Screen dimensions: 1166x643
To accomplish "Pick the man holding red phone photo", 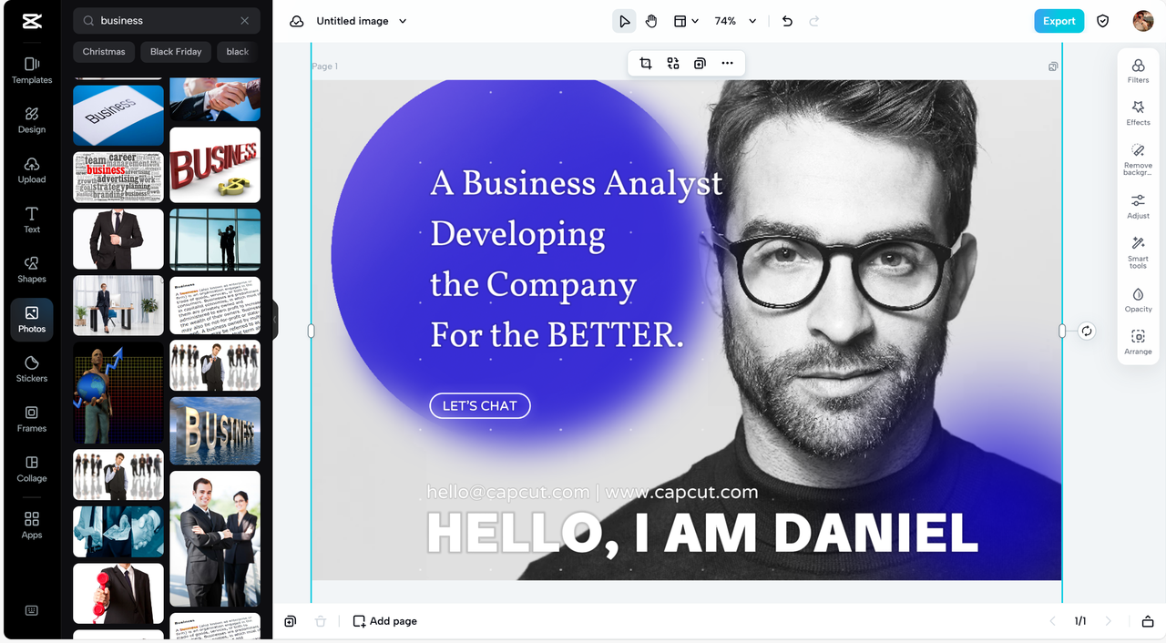I will point(118,593).
